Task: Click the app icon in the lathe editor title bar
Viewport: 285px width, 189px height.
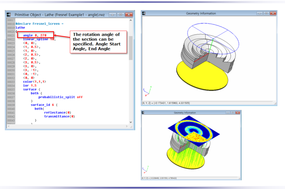Action: tap(9, 15)
